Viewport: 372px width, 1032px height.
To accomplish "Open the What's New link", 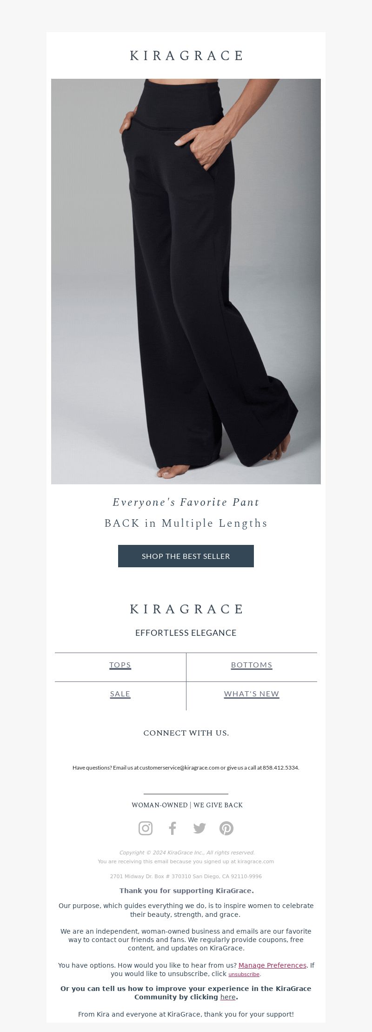I will coord(252,694).
